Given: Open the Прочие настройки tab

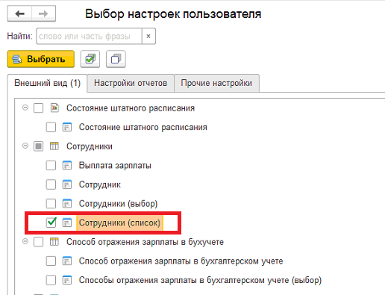Looking at the screenshot, I should point(216,83).
